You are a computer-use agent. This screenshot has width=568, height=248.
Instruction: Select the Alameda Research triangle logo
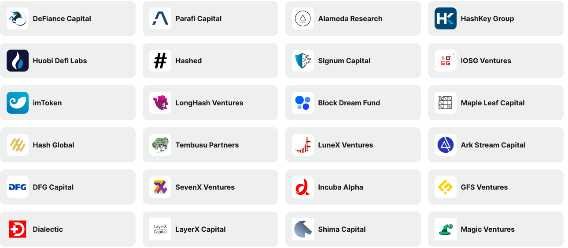[x=303, y=18]
